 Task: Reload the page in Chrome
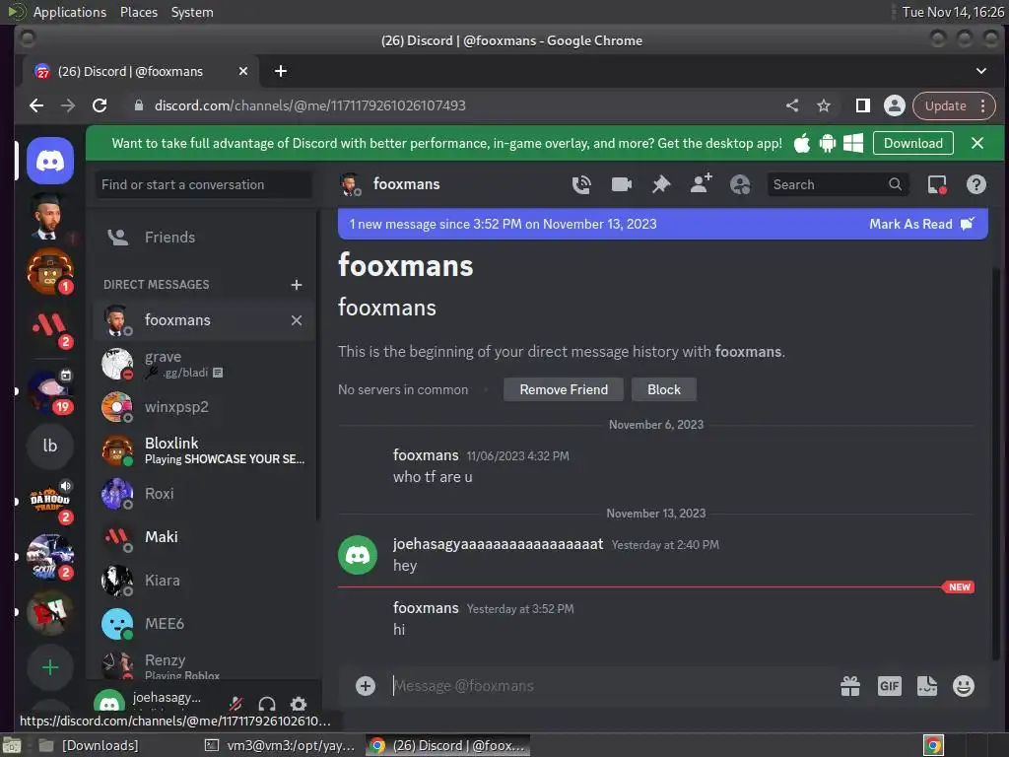[100, 105]
